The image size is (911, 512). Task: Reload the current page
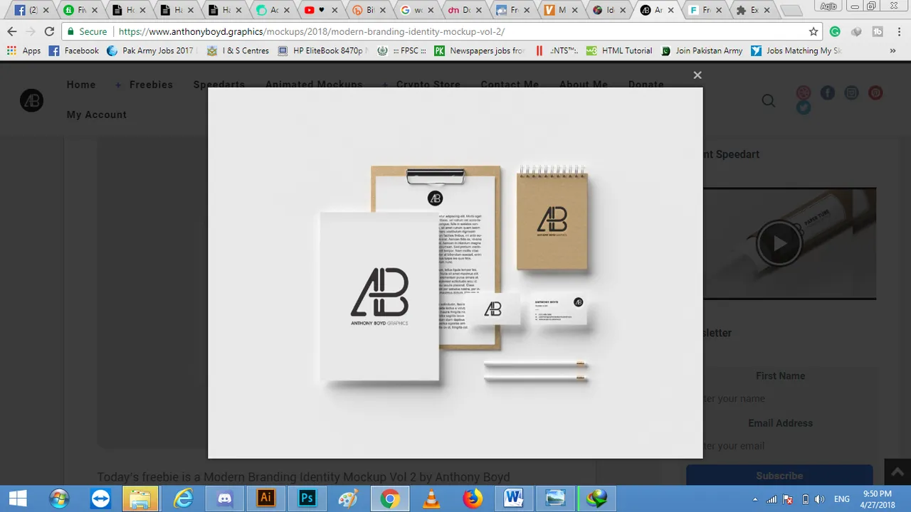(49, 31)
